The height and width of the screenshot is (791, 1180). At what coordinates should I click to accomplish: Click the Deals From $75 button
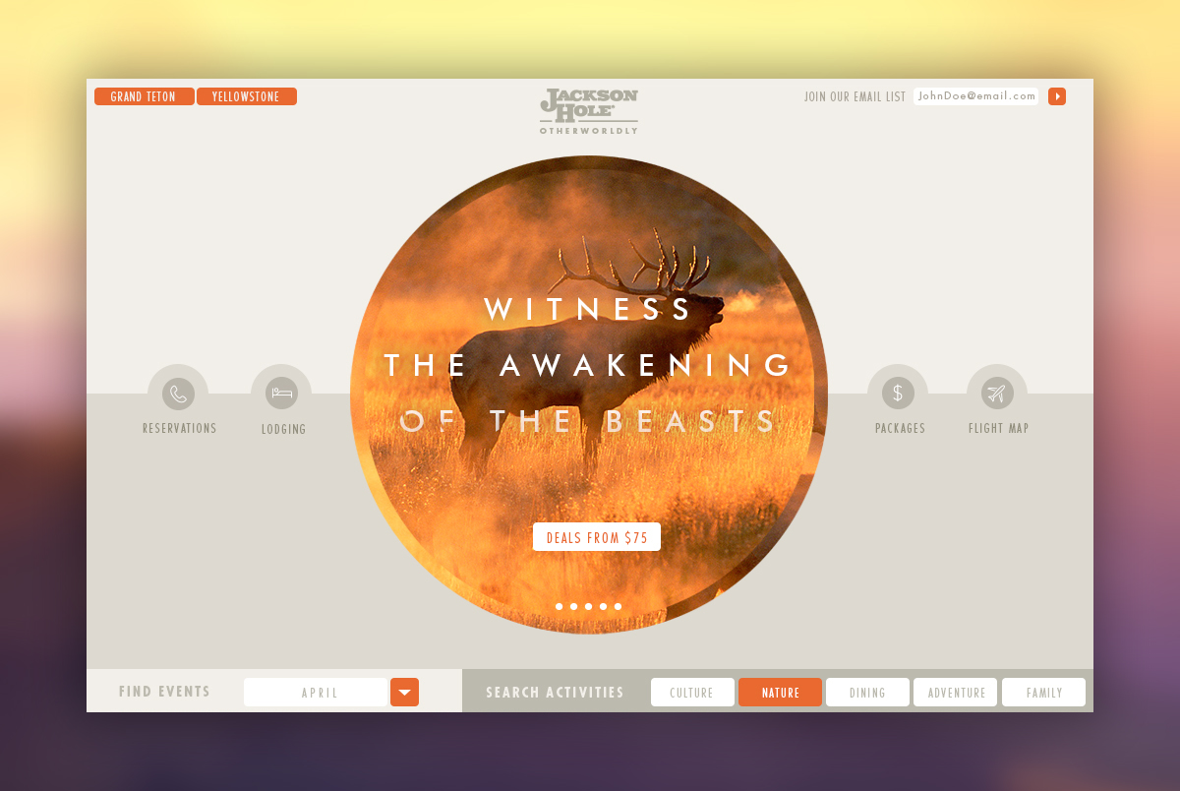597,537
